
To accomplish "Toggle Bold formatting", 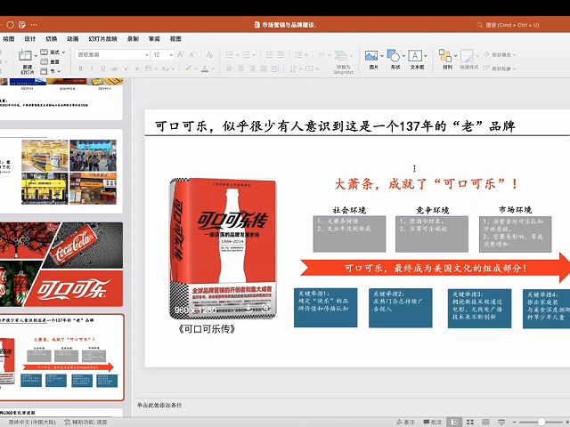I will point(80,68).
